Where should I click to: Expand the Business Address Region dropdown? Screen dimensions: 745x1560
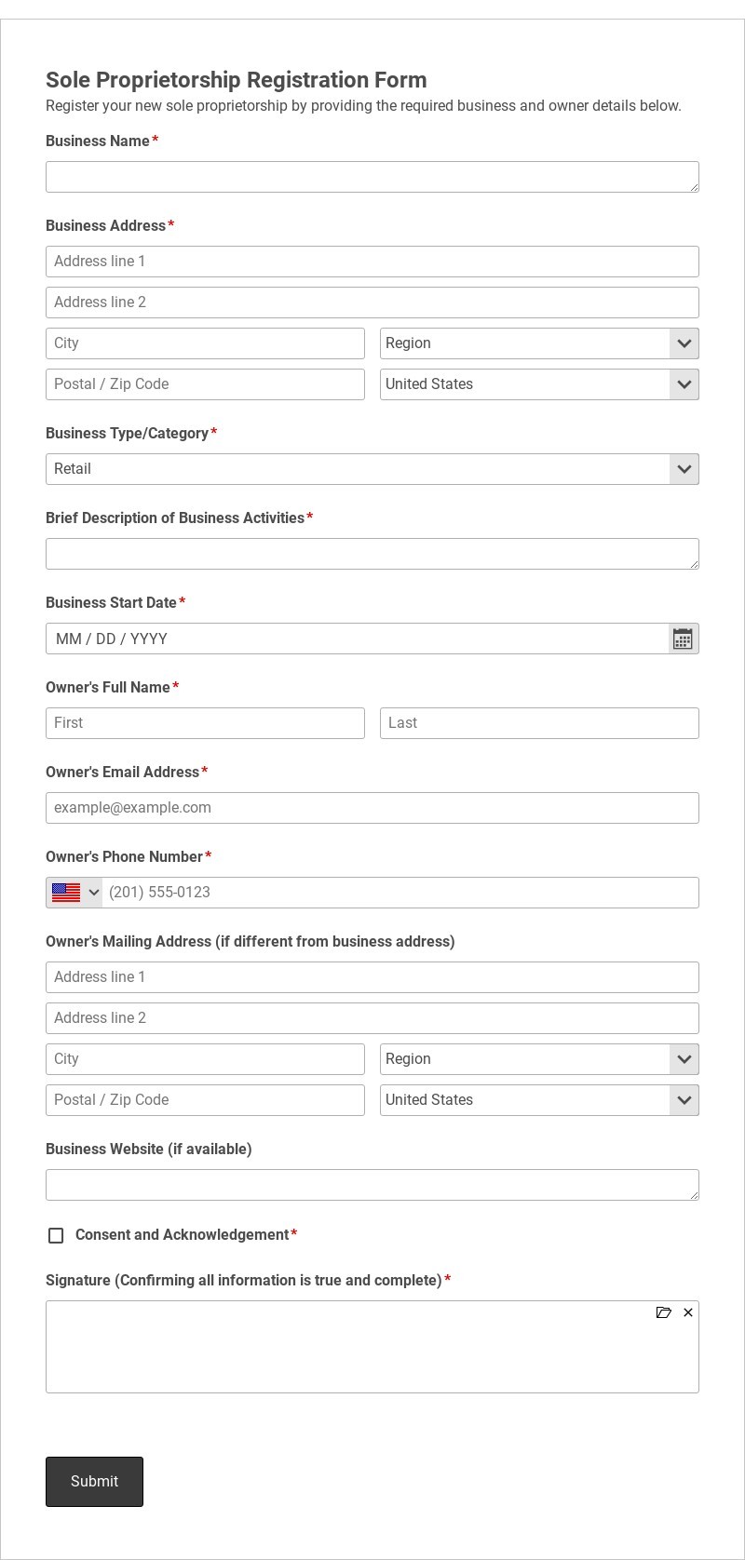click(539, 343)
